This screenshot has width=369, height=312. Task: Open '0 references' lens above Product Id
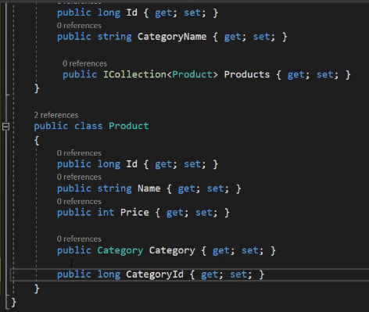(79, 153)
